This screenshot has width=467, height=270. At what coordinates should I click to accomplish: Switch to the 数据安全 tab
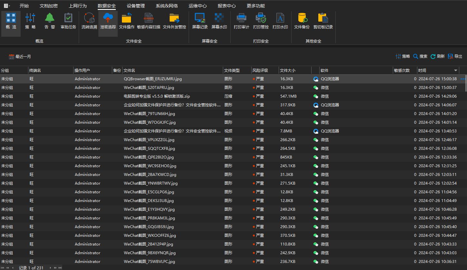(107, 6)
